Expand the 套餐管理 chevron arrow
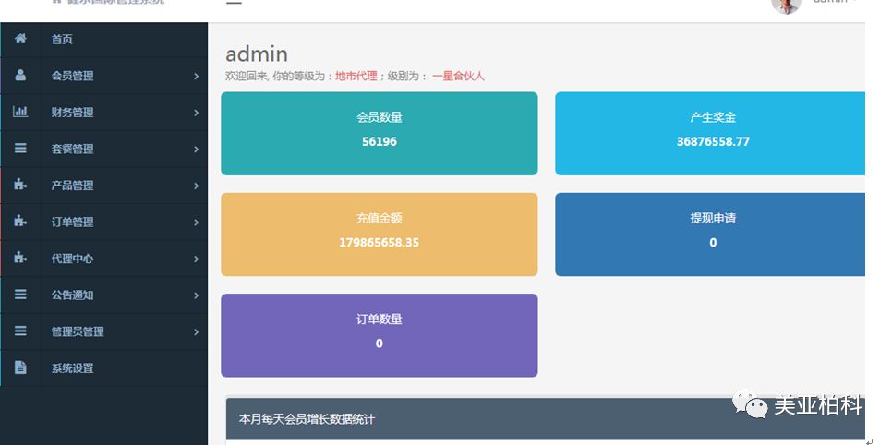The width and height of the screenshot is (892, 445). point(197,149)
